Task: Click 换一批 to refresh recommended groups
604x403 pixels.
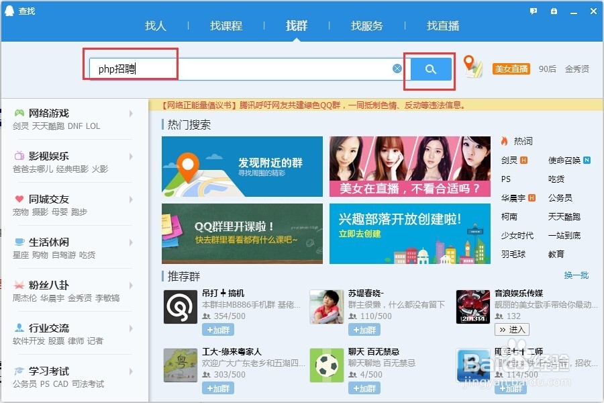Action: coord(576,275)
